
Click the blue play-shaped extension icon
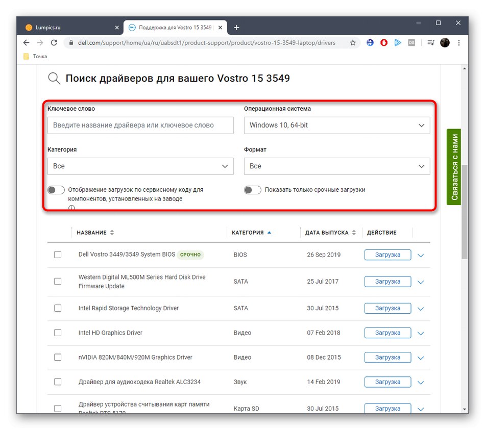tap(398, 43)
